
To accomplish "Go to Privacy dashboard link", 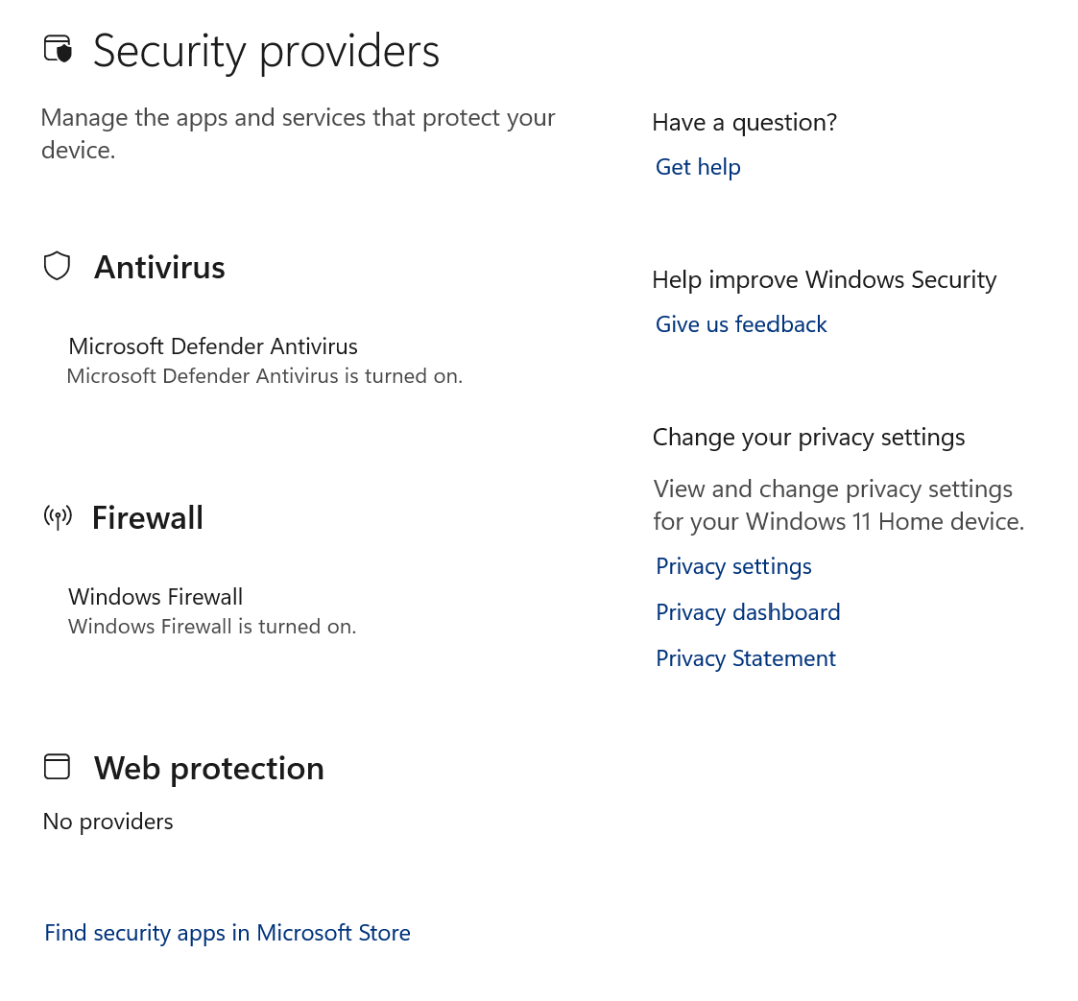I will click(748, 612).
